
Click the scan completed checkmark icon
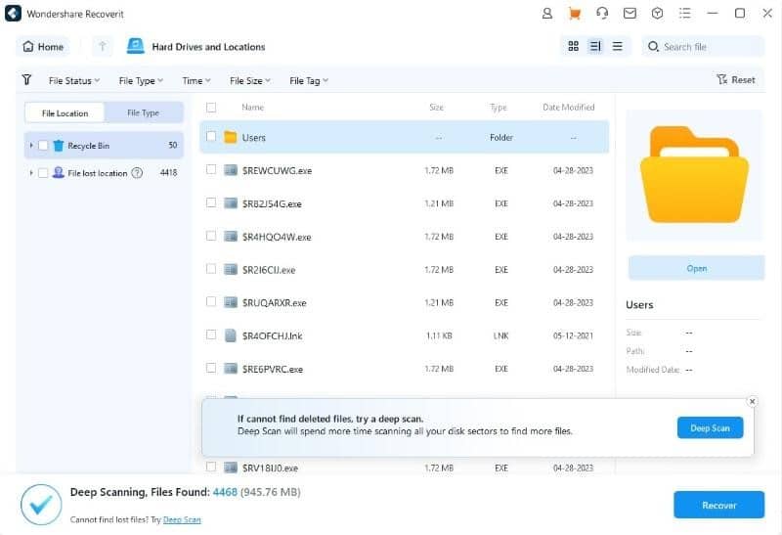point(41,505)
